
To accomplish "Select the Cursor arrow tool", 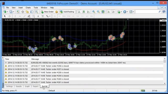I will pyautogui.click(x=5, y=16).
